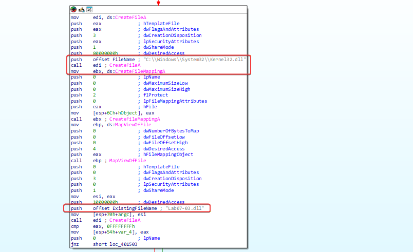Click the lpFileMappingAttributes comment
This screenshot has height=252, width=413.
pyautogui.click(x=175, y=101)
